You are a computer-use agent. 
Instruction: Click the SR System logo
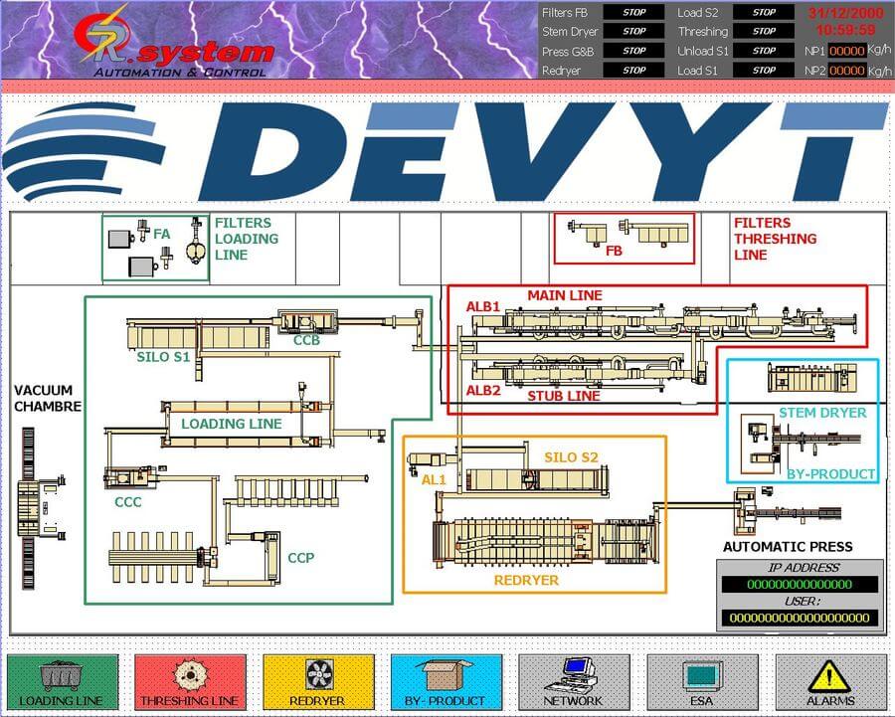(177, 41)
